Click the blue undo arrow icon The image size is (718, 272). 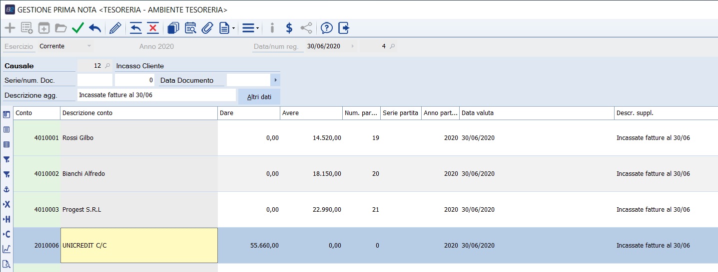pyautogui.click(x=95, y=28)
